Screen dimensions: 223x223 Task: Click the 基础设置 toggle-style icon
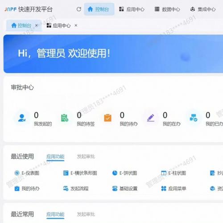pyautogui.click(x=115, y=189)
